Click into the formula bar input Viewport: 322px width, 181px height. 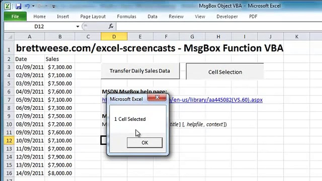click(x=219, y=26)
